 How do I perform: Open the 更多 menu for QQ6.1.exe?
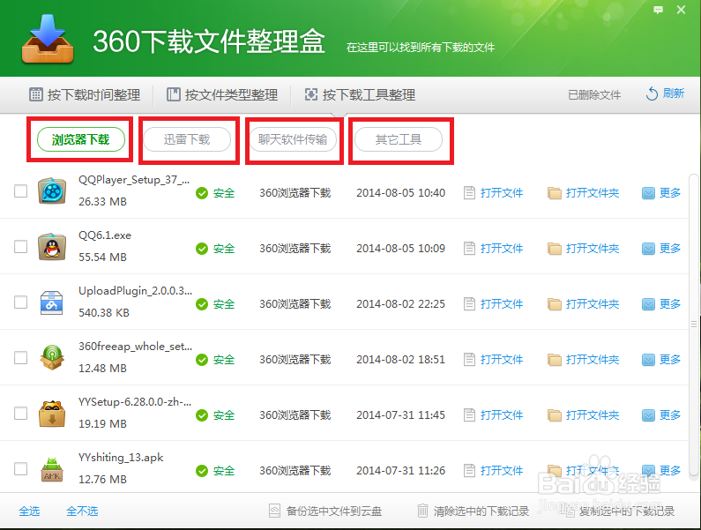(661, 249)
